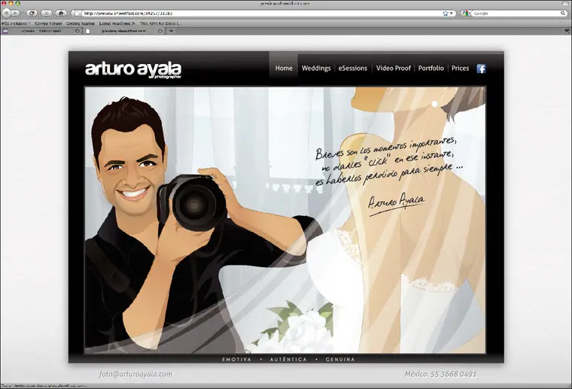572x389 pixels.
Task: Open the Portfolio page
Action: (x=431, y=68)
